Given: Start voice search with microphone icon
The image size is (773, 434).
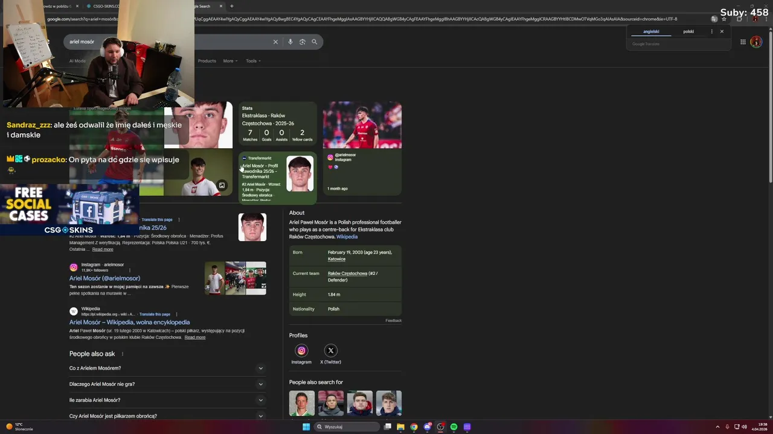Looking at the screenshot, I should coord(290,42).
